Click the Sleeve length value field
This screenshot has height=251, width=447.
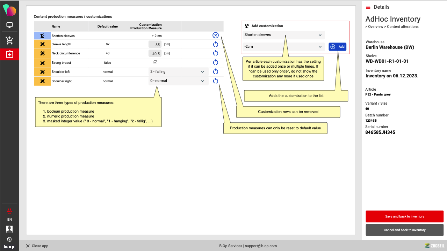click(x=155, y=44)
